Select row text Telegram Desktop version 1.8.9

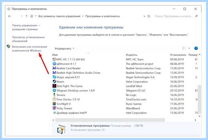click(76, 90)
